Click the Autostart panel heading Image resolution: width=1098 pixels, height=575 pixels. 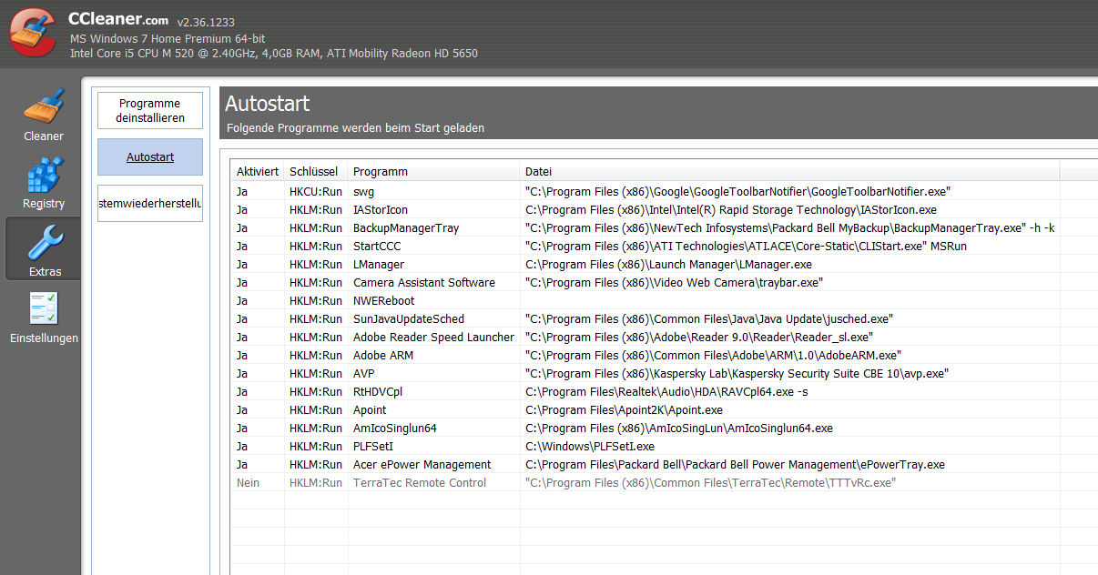click(x=268, y=103)
